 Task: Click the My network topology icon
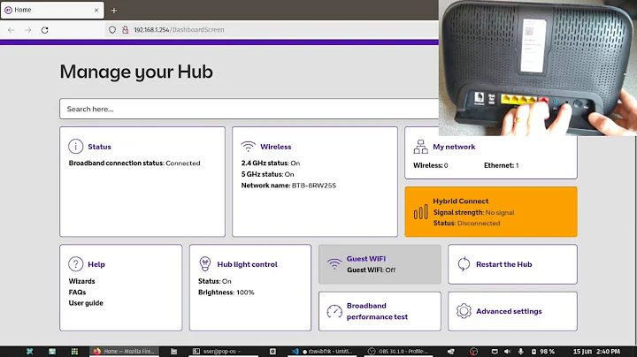pos(420,147)
